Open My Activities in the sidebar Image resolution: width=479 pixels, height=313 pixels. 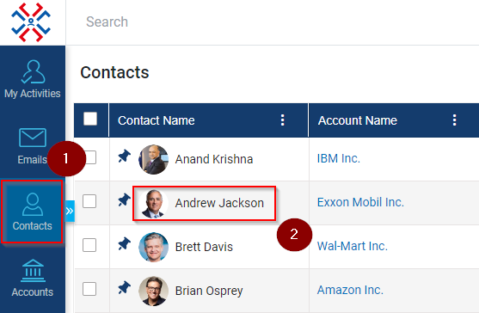click(x=33, y=79)
